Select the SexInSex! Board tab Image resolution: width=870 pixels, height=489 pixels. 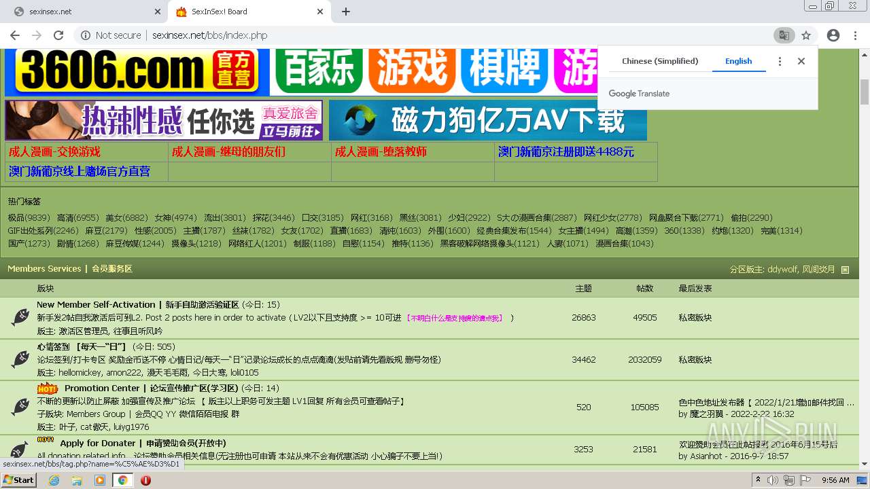249,12
